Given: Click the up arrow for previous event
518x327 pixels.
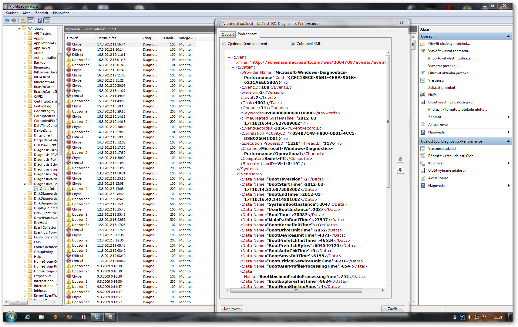Looking at the screenshot, I should pyautogui.click(x=400, y=159).
